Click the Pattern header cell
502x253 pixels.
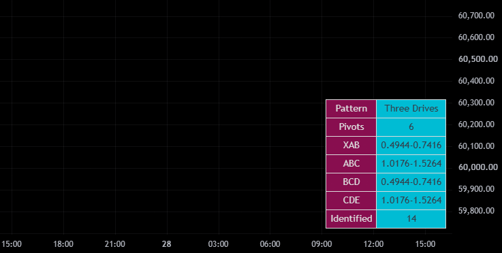tap(351, 109)
